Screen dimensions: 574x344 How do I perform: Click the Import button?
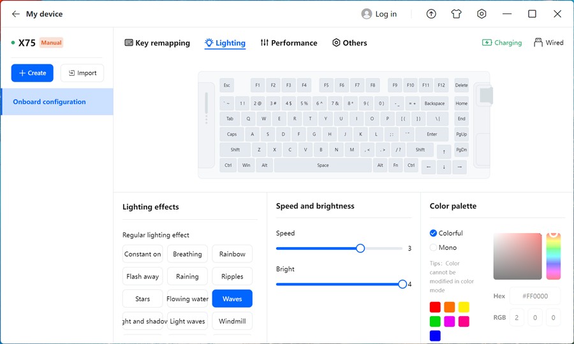click(x=82, y=73)
